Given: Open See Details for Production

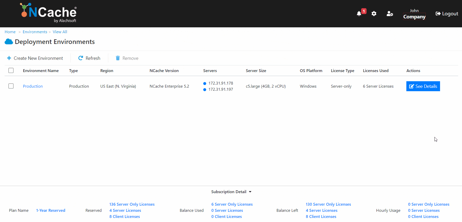Looking at the screenshot, I should [x=423, y=86].
